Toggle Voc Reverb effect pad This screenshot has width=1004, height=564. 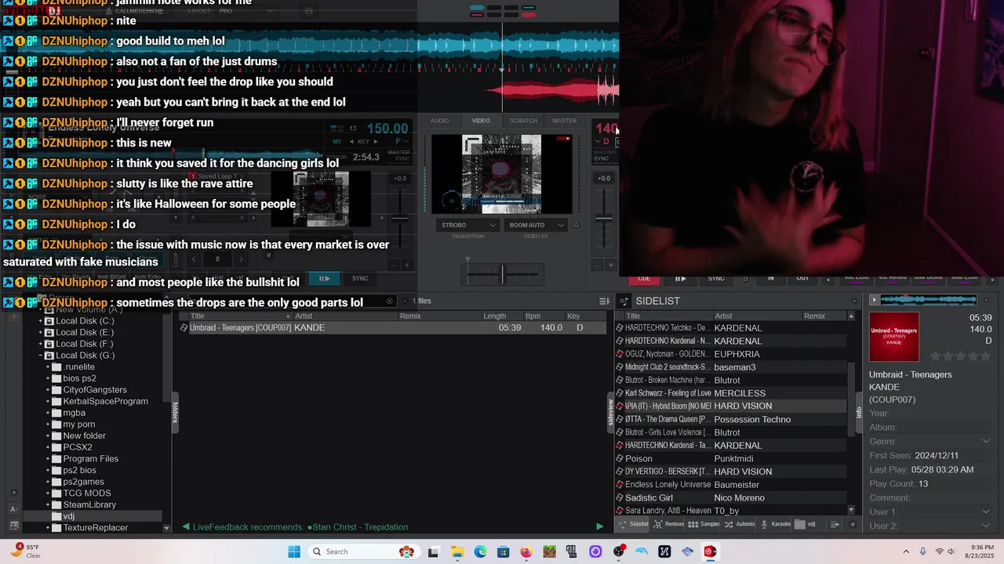coord(892,277)
